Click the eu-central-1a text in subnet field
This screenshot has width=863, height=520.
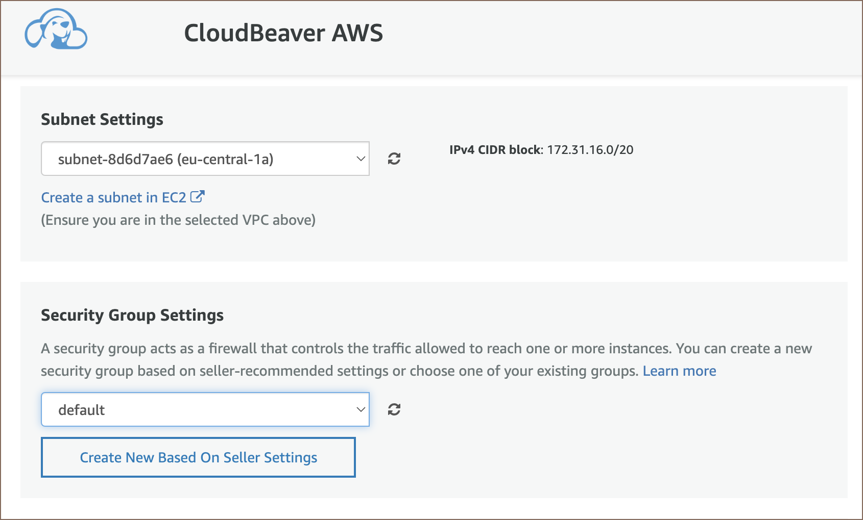225,160
